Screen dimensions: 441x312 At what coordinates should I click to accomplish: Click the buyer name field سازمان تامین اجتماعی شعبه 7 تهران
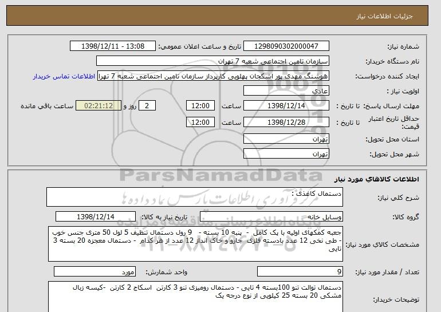(212, 61)
